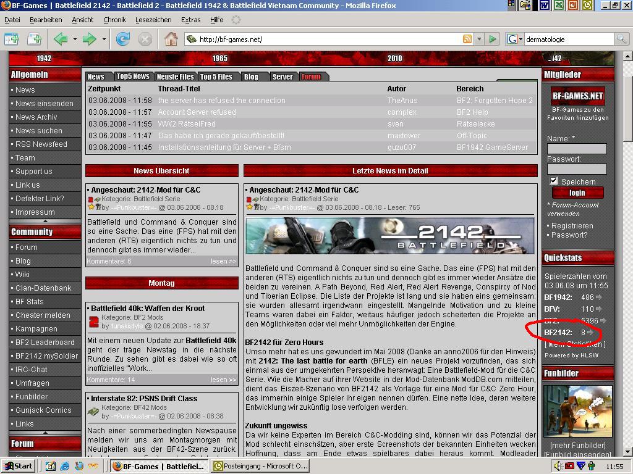Show BF1942 server stats arrow

click(x=598, y=297)
